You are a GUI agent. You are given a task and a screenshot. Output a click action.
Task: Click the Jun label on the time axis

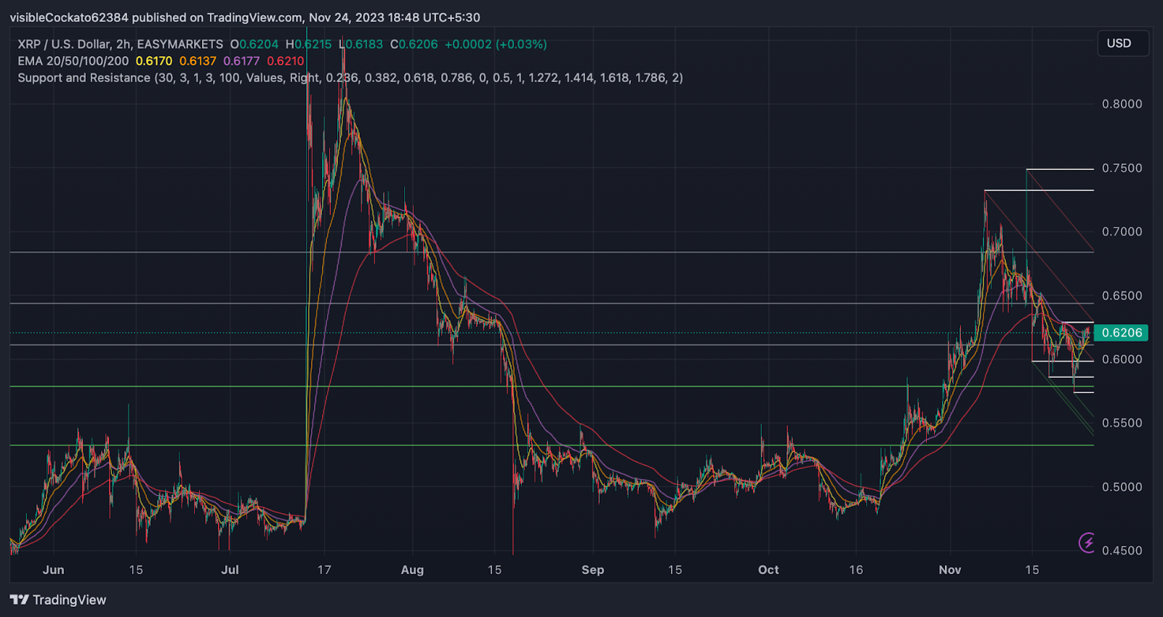tap(53, 570)
